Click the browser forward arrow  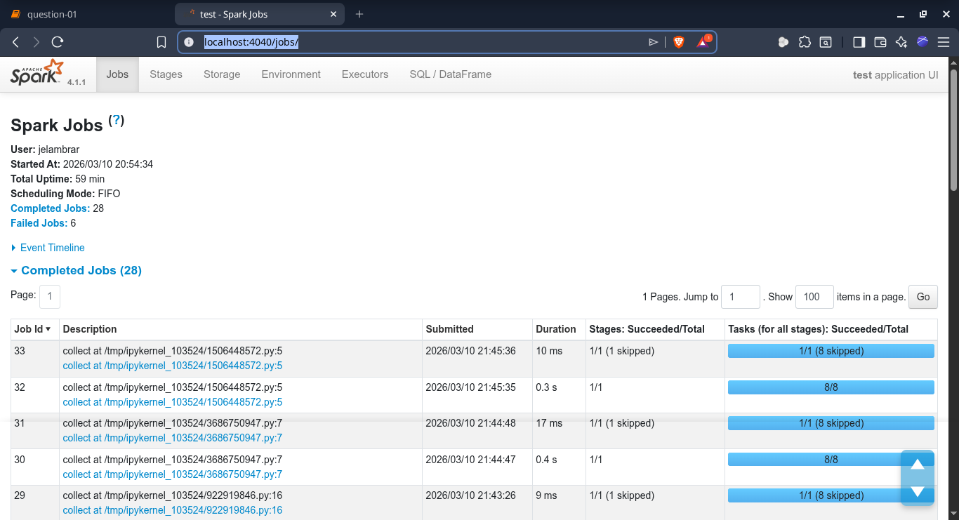click(37, 42)
